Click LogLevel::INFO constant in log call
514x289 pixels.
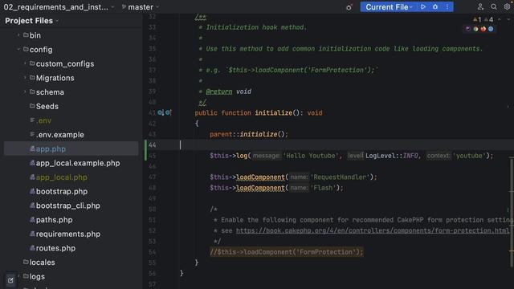pos(391,156)
